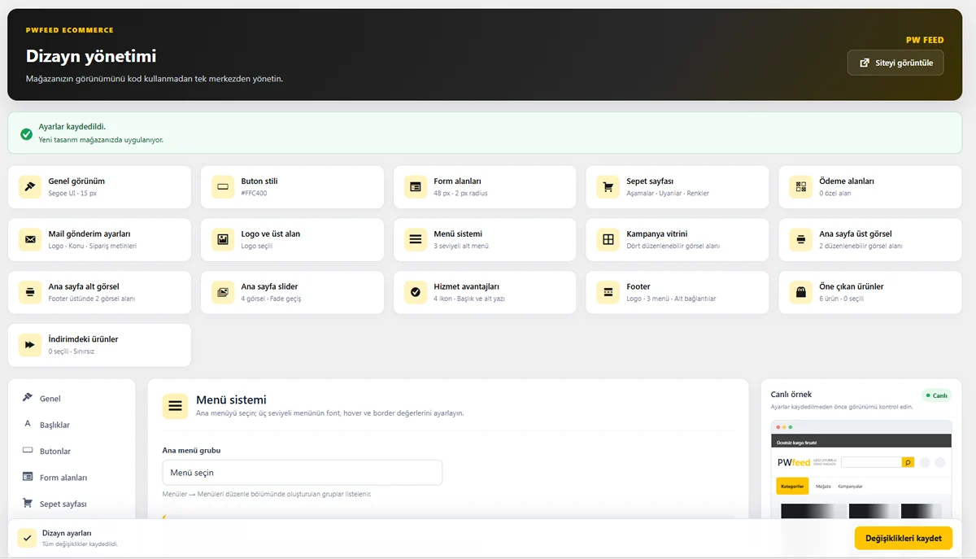Click the Logo ve üst alan image icon
976x559 pixels.
(223, 239)
